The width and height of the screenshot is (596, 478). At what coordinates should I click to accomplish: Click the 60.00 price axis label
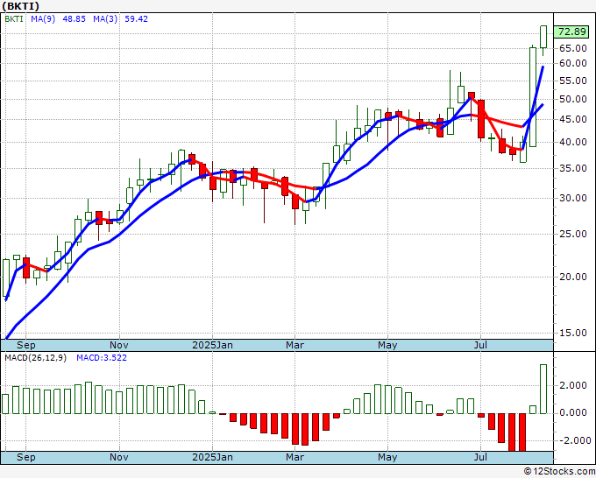coord(573,63)
